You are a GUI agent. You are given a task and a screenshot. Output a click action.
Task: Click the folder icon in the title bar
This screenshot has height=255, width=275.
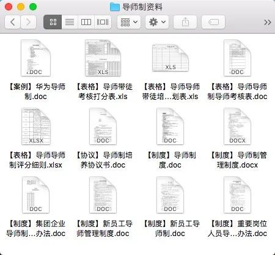(x=115, y=7)
